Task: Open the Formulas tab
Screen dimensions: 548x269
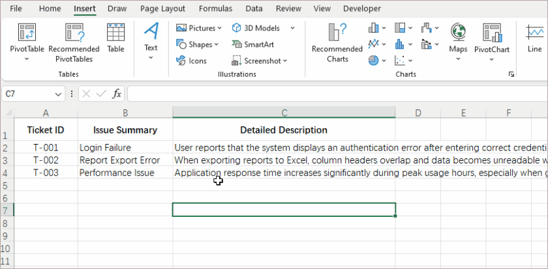Action: point(215,8)
